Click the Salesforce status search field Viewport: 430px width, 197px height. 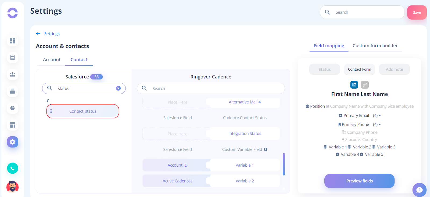[84, 88]
